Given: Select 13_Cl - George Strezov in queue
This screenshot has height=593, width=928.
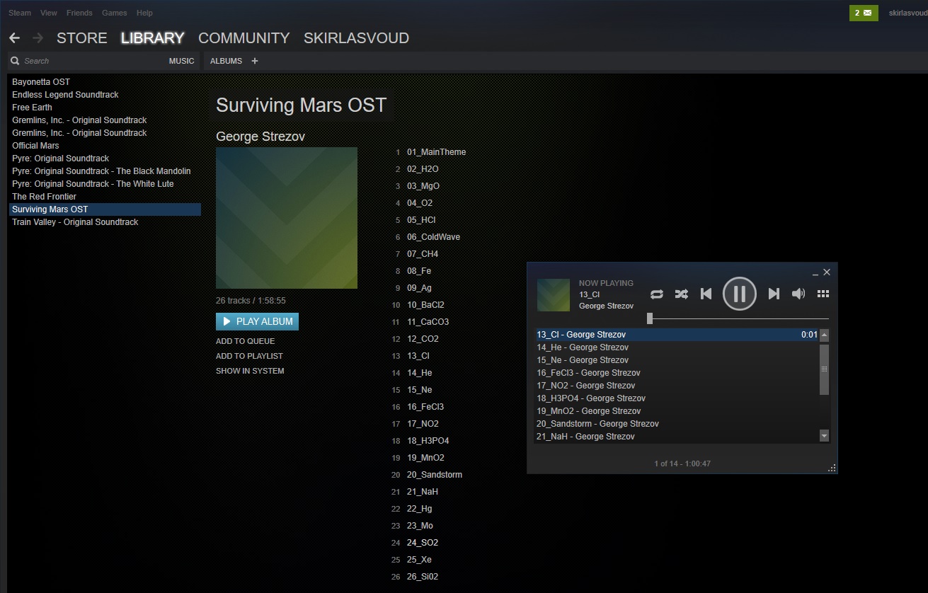Looking at the screenshot, I should tap(677, 335).
